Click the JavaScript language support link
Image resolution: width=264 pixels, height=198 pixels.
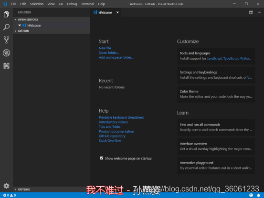point(214,58)
